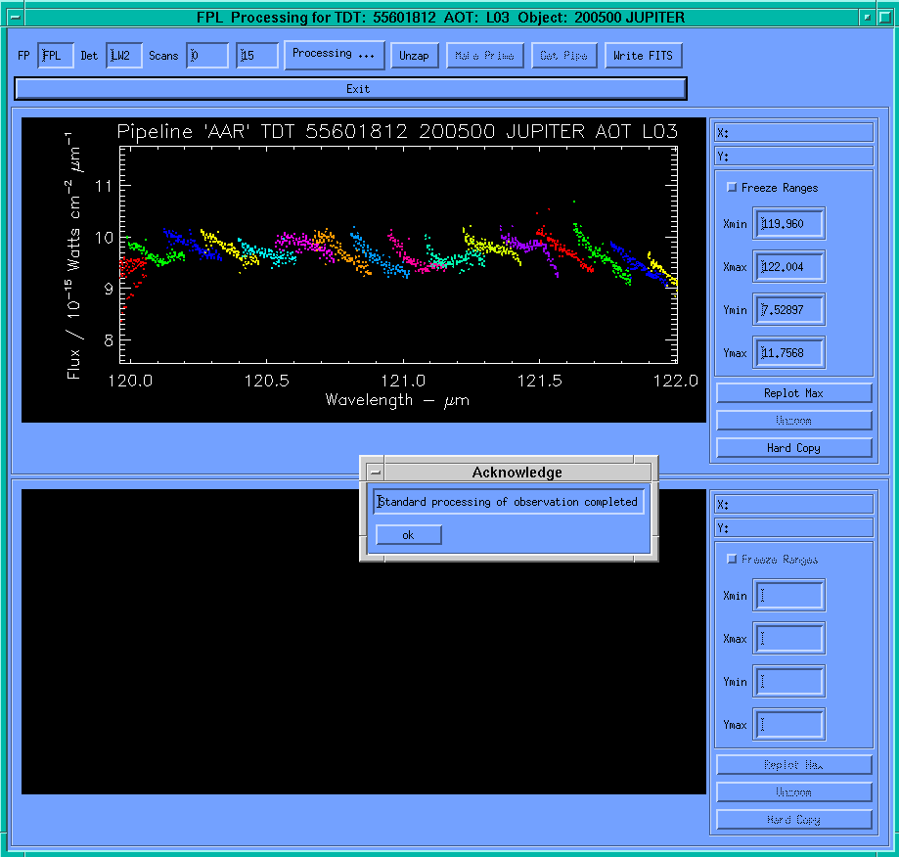Enable Freeze Ranges in upper plot panel
Image resolution: width=899 pixels, height=857 pixels.
coord(733,188)
